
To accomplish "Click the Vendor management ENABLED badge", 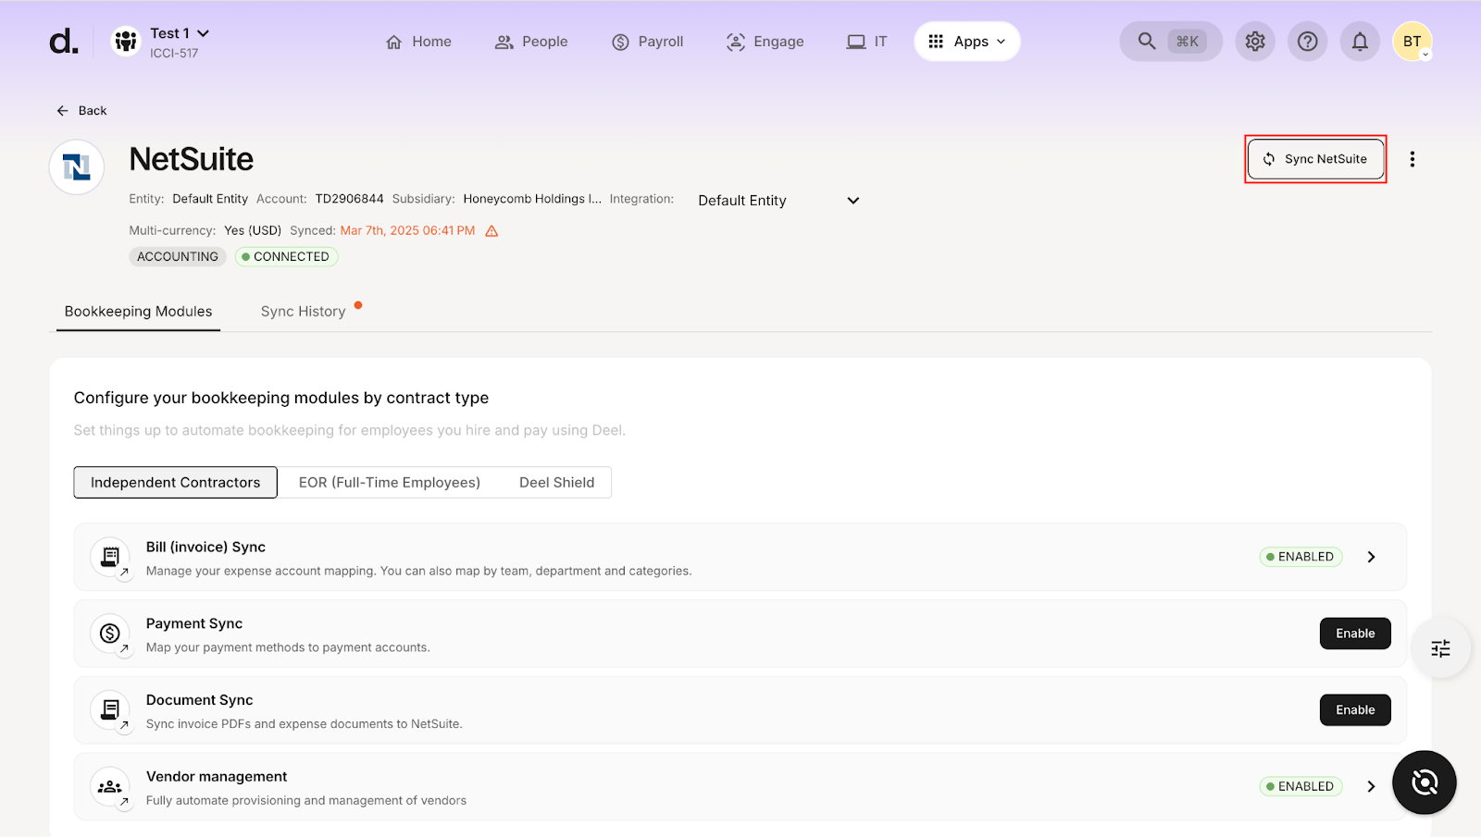I will tap(1301, 786).
